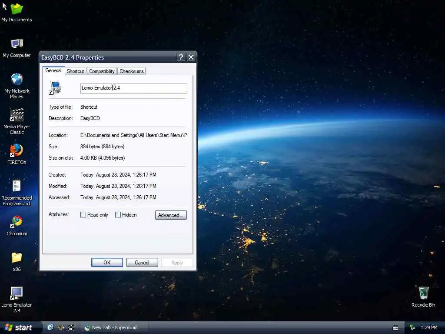Screen dimensions: 445x334
Task: Click the Type of file Shortcut value
Action: 89,107
